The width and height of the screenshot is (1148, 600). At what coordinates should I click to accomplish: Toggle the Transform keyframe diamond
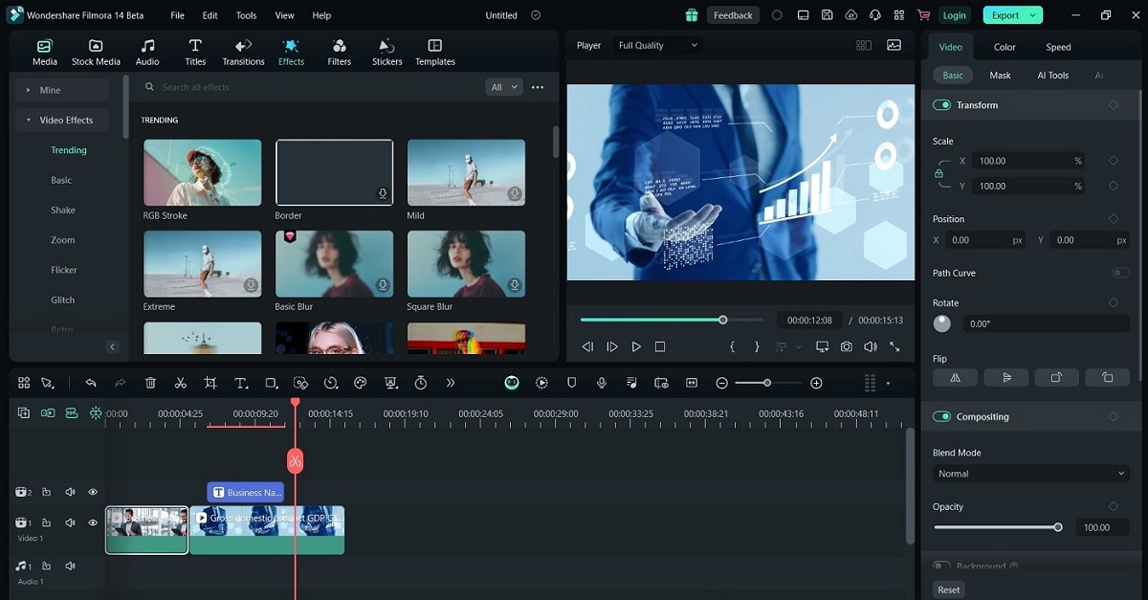(x=1114, y=105)
